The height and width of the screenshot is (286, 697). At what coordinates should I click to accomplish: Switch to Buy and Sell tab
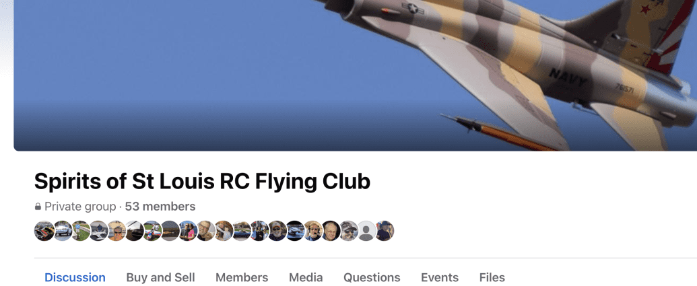point(160,277)
